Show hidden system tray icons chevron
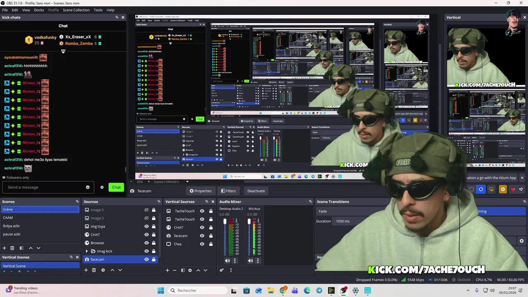Image resolution: width=528 pixels, height=297 pixels. [x=468, y=290]
